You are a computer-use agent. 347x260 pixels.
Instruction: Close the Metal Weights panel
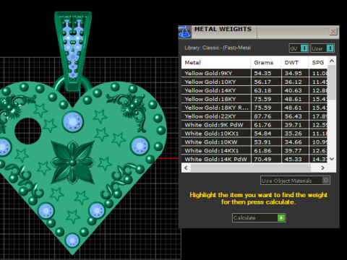pyautogui.click(x=333, y=31)
